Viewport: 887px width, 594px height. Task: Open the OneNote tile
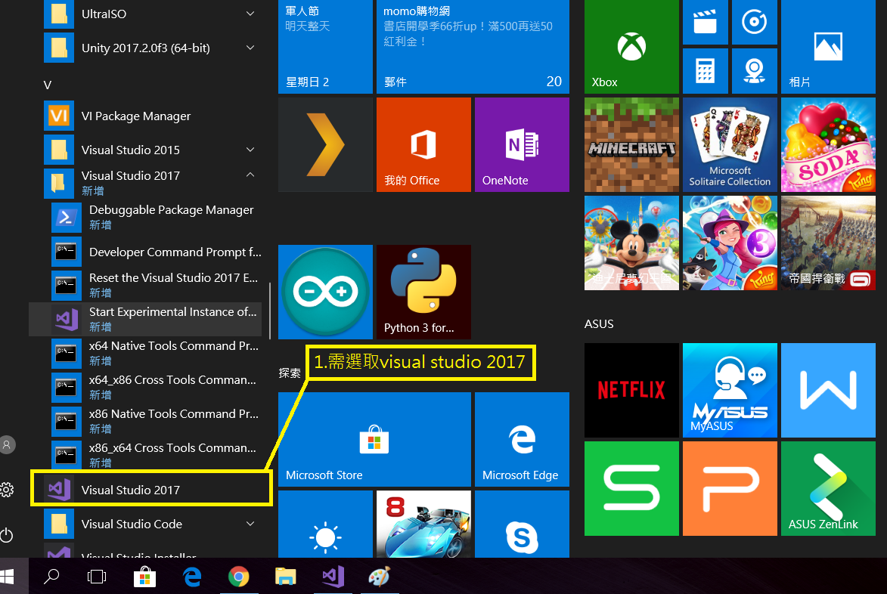click(522, 144)
